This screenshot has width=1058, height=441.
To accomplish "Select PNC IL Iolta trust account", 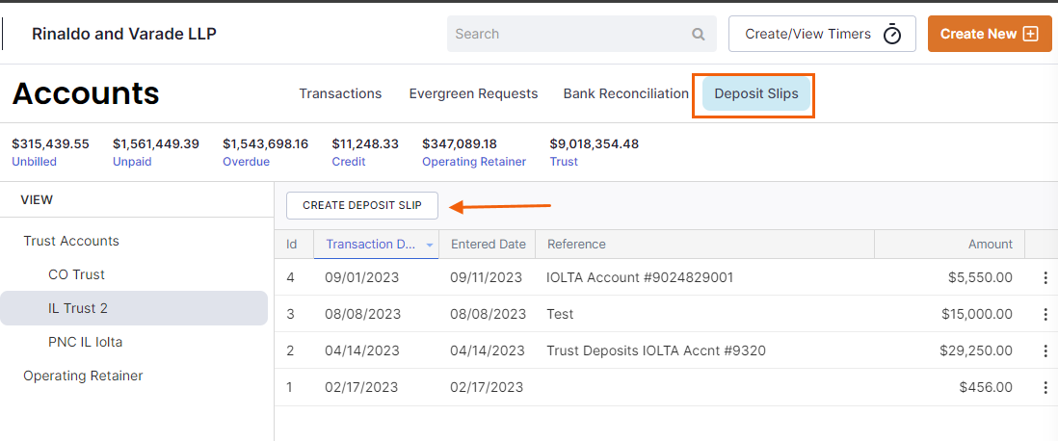I will coord(85,343).
